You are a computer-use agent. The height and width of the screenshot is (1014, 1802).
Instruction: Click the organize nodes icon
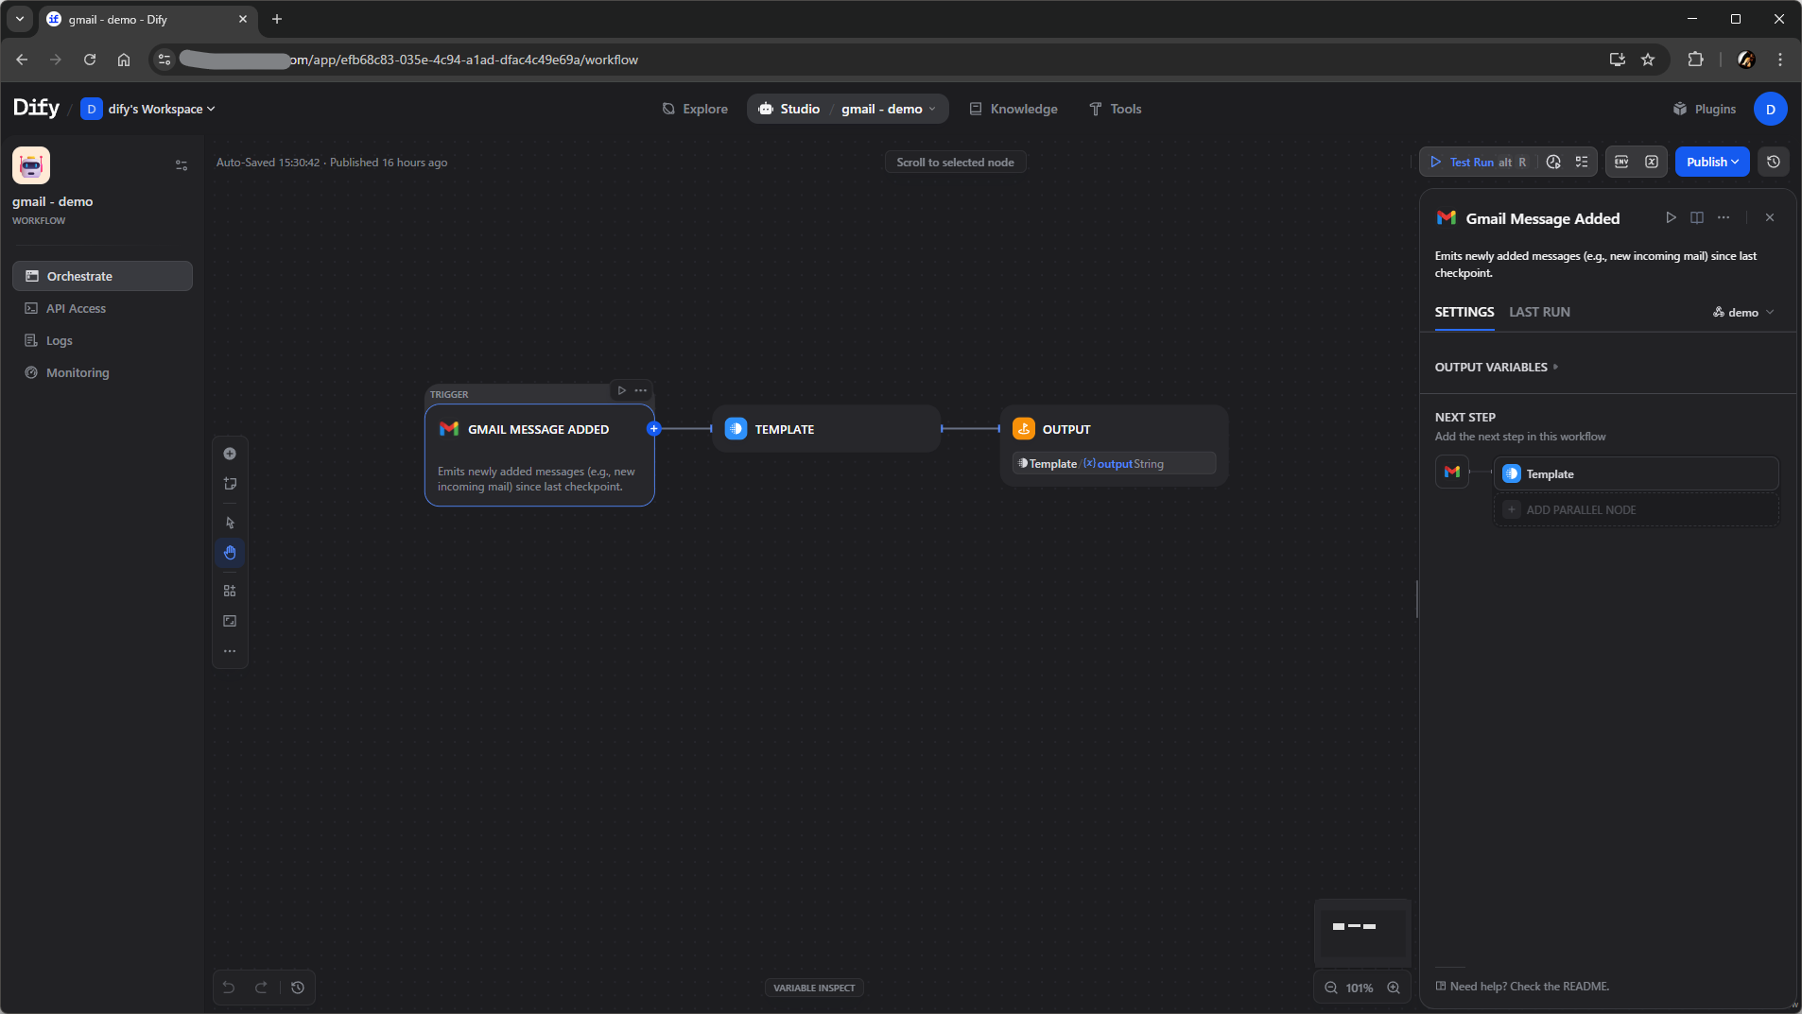tap(230, 591)
